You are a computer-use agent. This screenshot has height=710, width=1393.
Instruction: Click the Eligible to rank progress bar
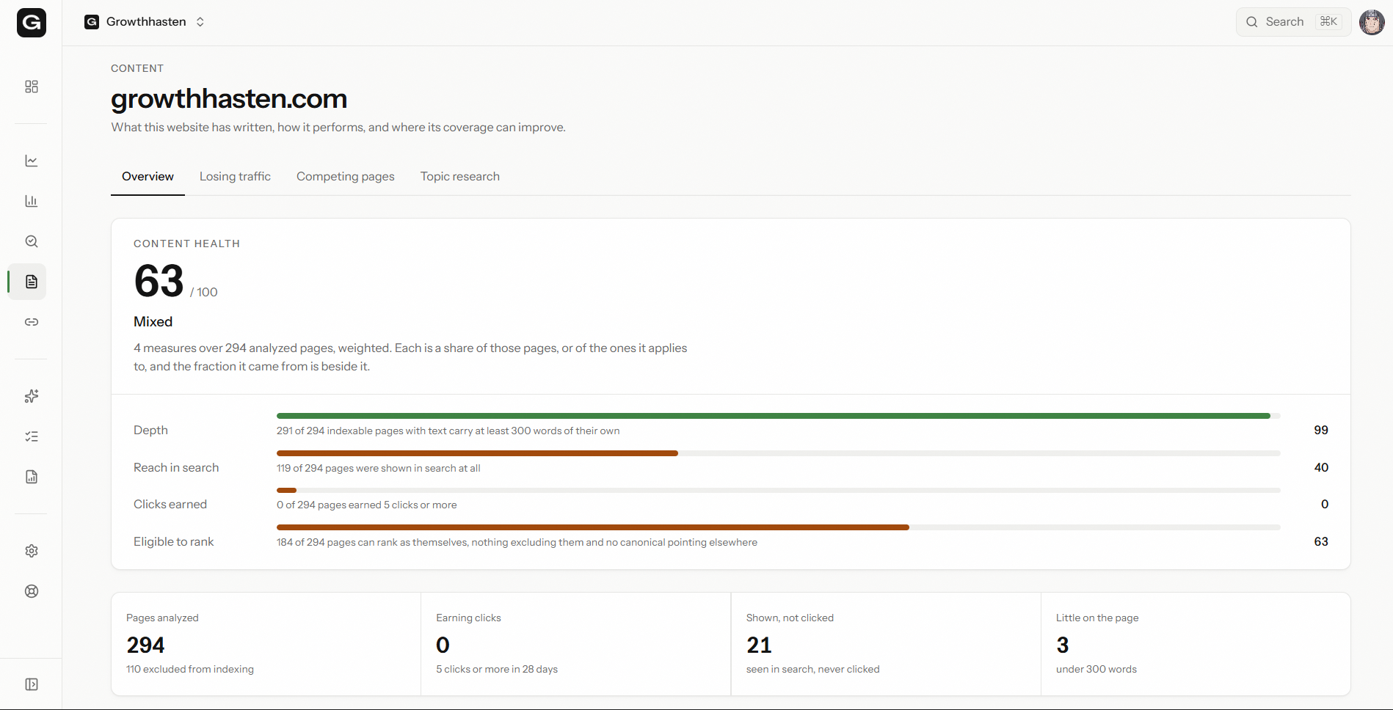[x=778, y=527]
